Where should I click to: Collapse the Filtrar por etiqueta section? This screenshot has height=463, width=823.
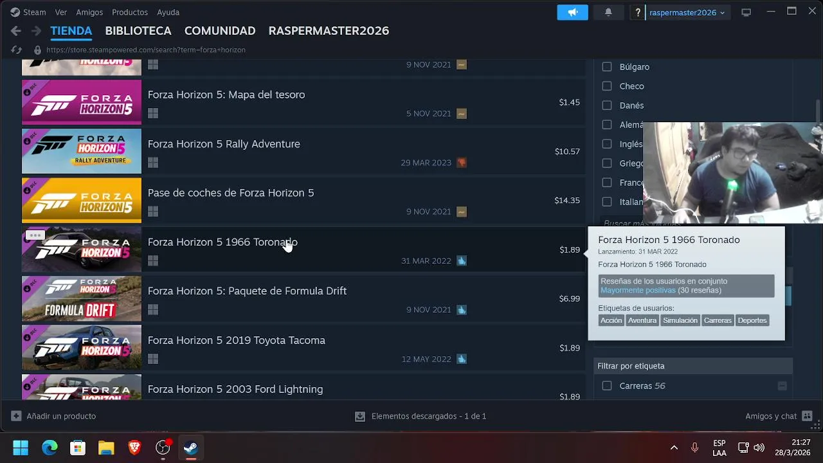(693, 366)
